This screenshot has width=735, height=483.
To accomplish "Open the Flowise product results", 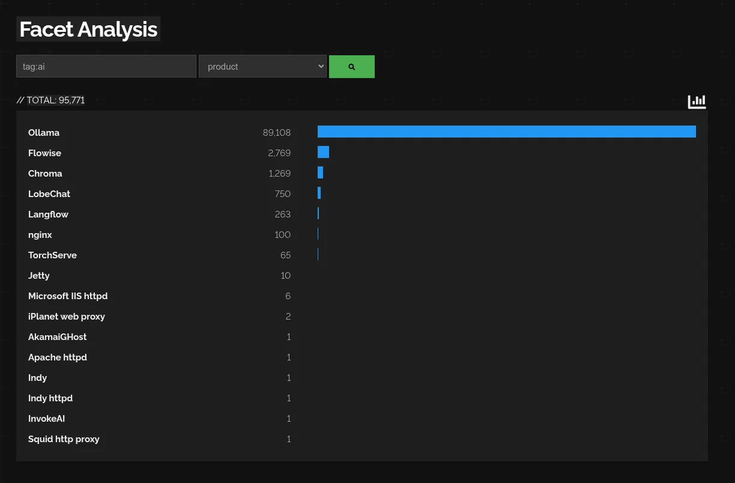I will point(44,153).
